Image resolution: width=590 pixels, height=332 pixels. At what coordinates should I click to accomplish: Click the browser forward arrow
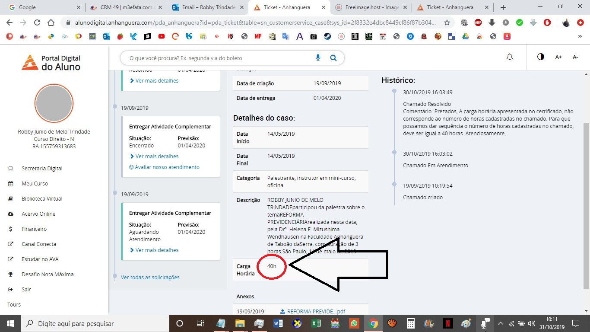click(23, 22)
